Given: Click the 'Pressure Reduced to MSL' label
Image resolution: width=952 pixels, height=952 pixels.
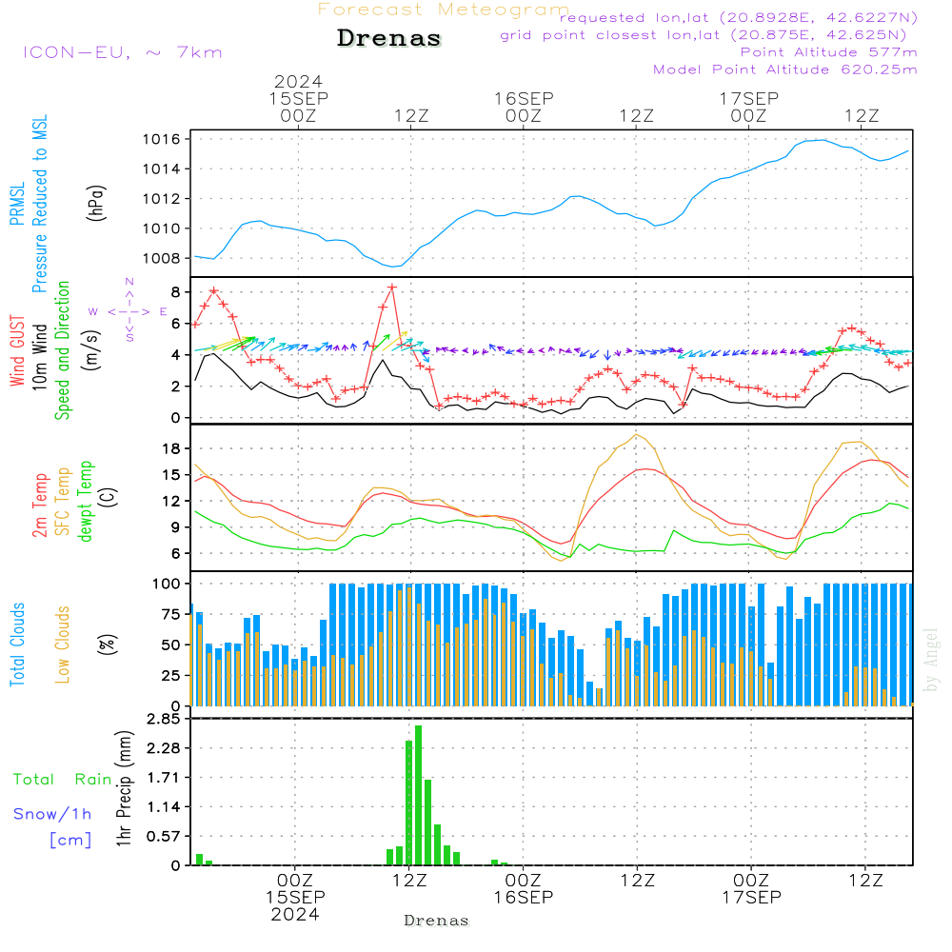Looking at the screenshot, I should 39,204.
